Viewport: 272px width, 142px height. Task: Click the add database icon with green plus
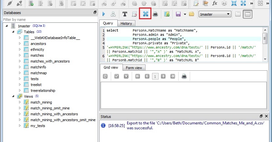click(x=31, y=3)
